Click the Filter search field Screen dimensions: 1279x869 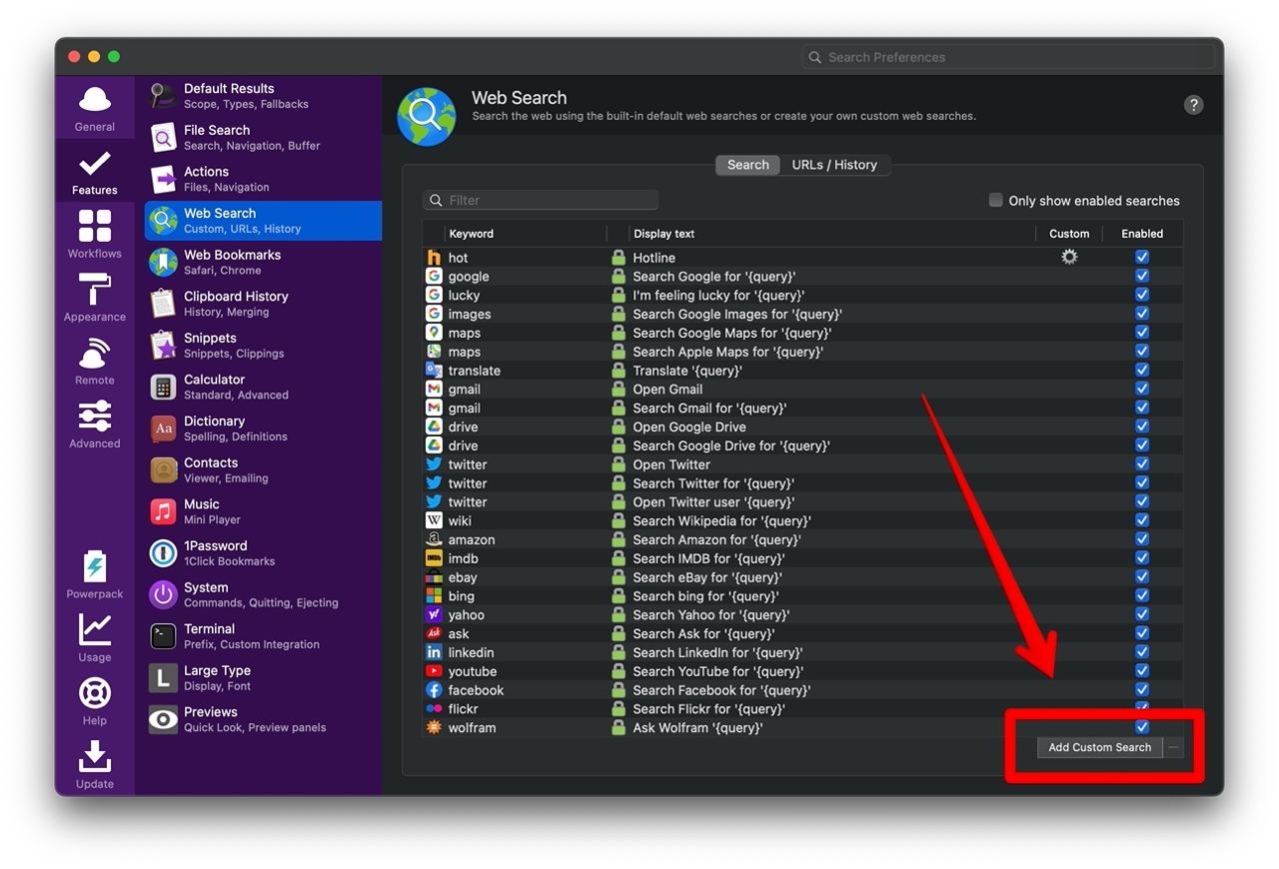coord(541,200)
